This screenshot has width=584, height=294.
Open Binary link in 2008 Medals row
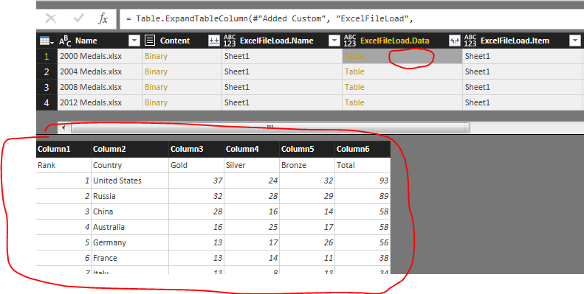(x=156, y=88)
